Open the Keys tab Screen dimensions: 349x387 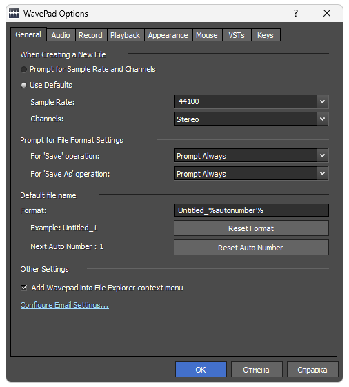[266, 35]
